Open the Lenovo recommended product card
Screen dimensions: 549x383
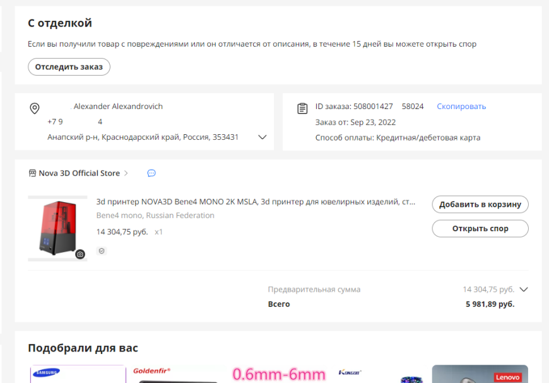click(480, 374)
